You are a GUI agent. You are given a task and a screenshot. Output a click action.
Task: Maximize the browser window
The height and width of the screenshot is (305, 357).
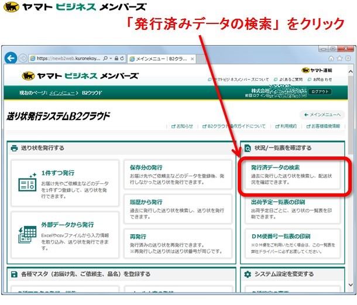point(333,49)
